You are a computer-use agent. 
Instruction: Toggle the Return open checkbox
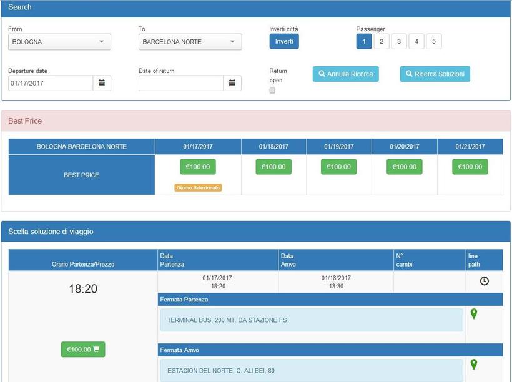[x=272, y=91]
